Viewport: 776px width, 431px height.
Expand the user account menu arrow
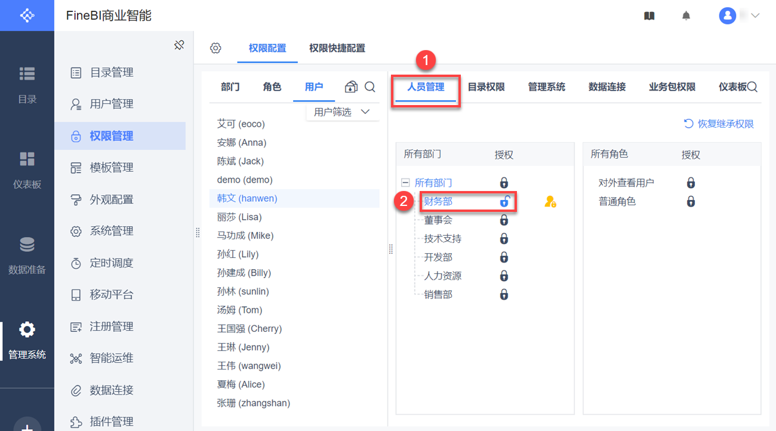[755, 16]
